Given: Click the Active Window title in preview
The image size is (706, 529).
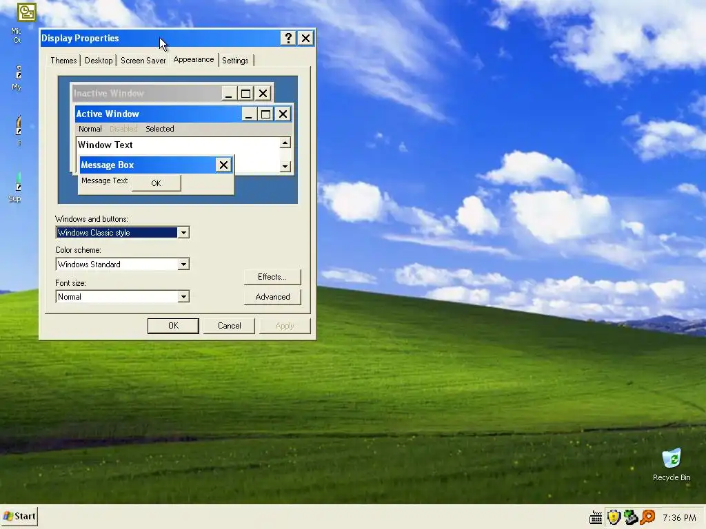Looking at the screenshot, I should tap(108, 114).
